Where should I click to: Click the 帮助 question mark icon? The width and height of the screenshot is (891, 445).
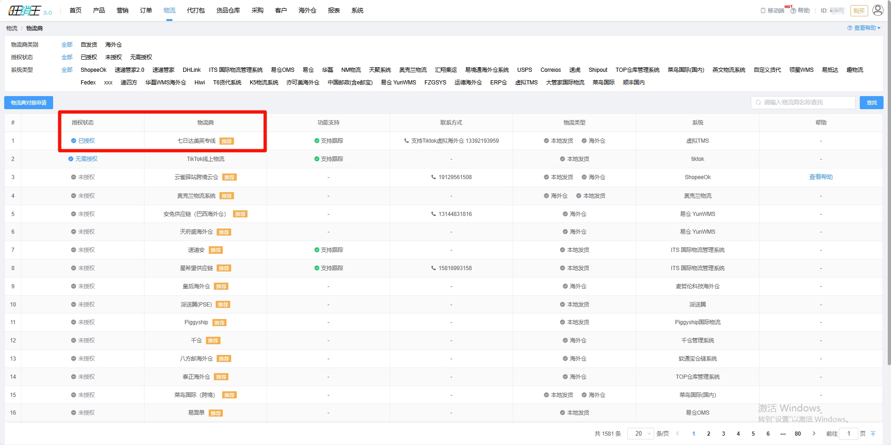[x=793, y=11]
